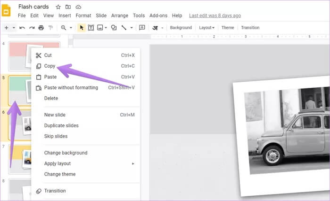
Task: Select slide 8 thumbnail
Action: click(x=20, y=190)
